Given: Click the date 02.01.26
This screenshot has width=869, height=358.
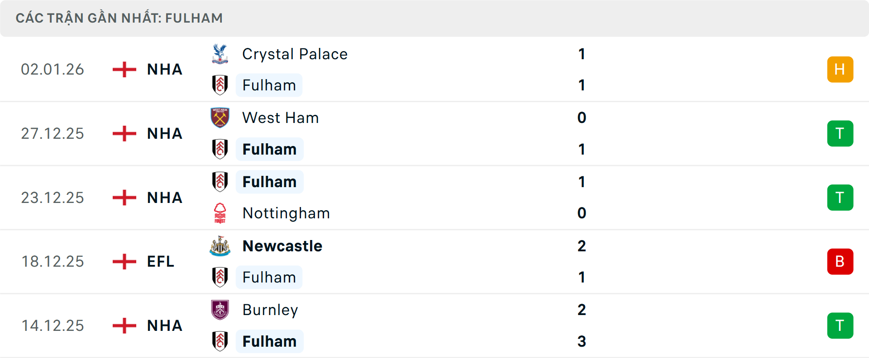Looking at the screenshot, I should (x=53, y=69).
